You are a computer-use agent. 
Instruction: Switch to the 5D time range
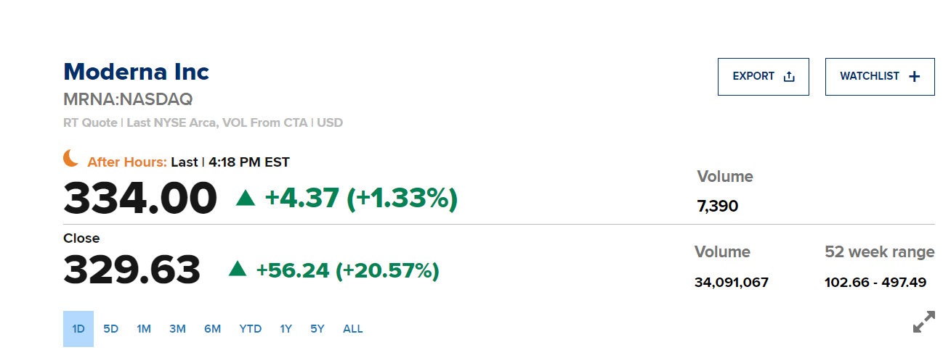[x=110, y=329]
